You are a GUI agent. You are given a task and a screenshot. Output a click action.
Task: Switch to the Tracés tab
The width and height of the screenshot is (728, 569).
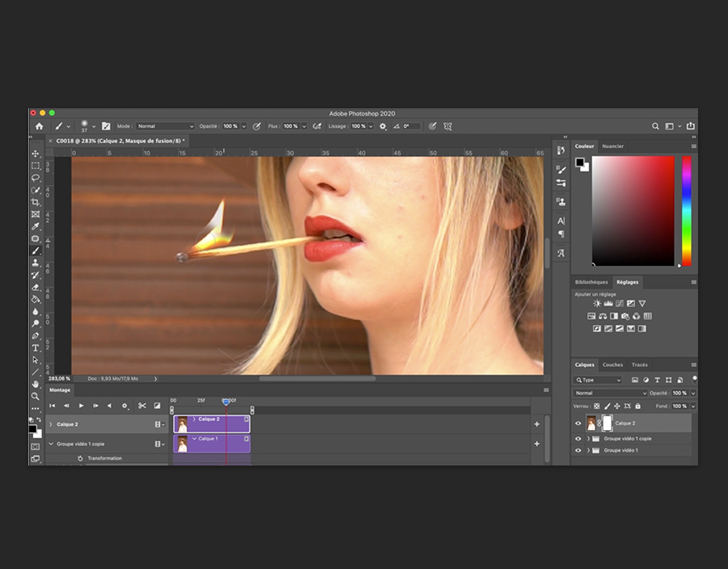[x=639, y=365]
